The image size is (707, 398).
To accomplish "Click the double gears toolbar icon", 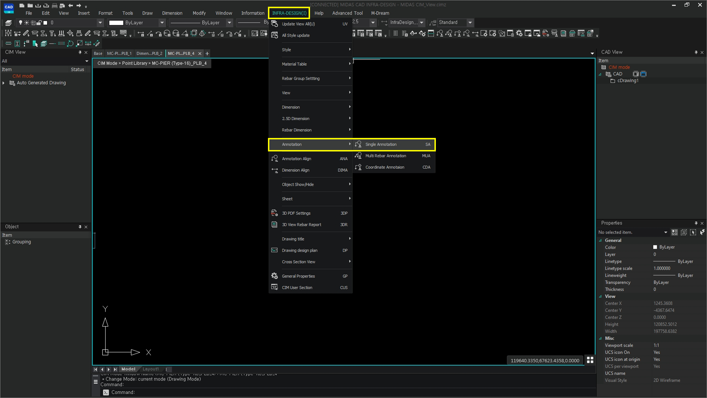I will (519, 33).
